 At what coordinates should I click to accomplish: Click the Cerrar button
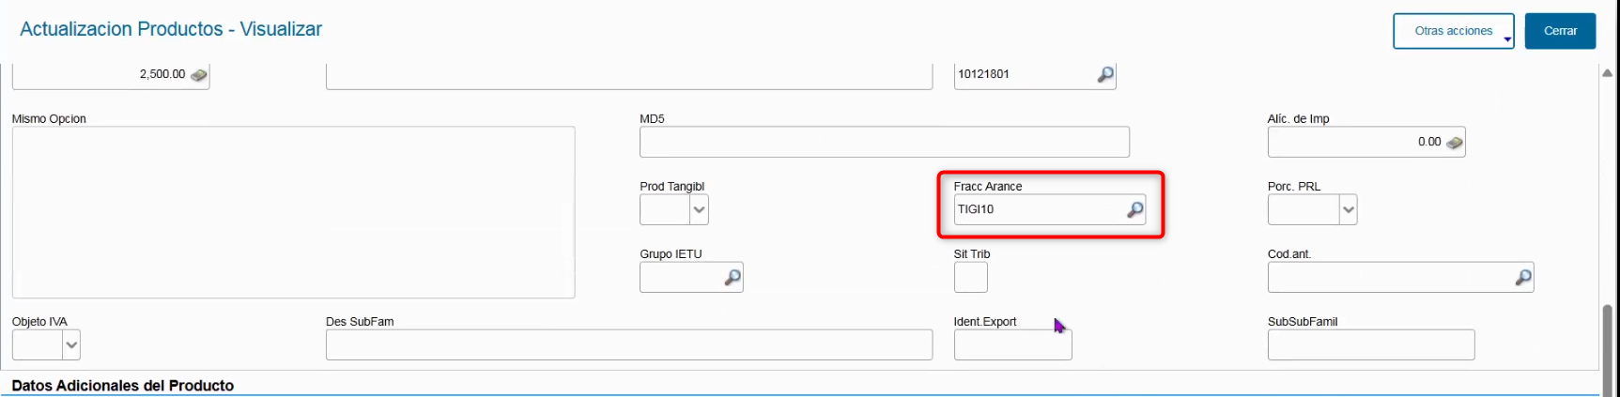pyautogui.click(x=1560, y=31)
